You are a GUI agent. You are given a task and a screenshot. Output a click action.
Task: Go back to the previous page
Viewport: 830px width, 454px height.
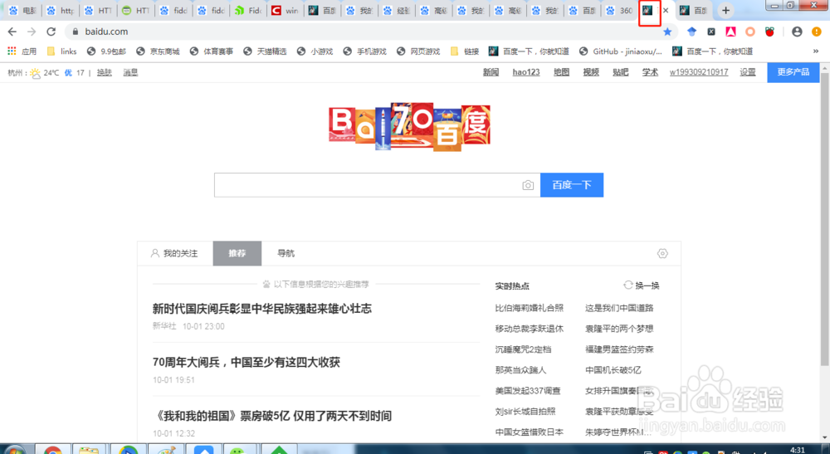pos(12,32)
